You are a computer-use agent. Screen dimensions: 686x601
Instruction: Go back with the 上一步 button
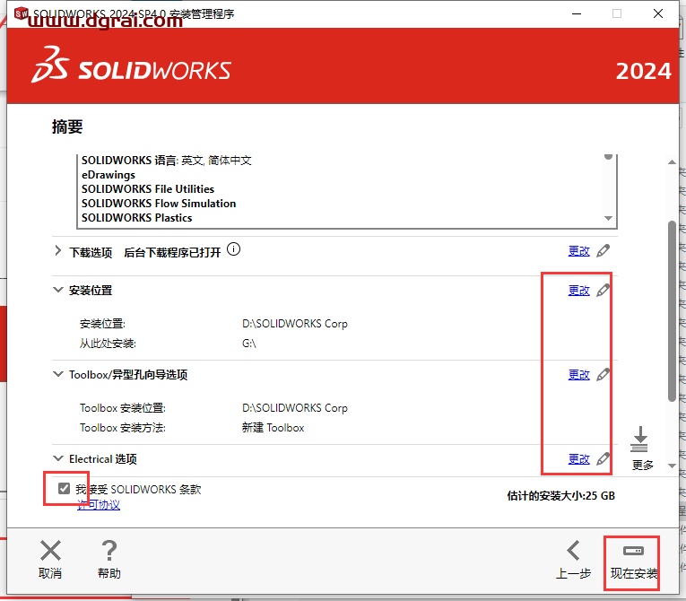tap(573, 560)
